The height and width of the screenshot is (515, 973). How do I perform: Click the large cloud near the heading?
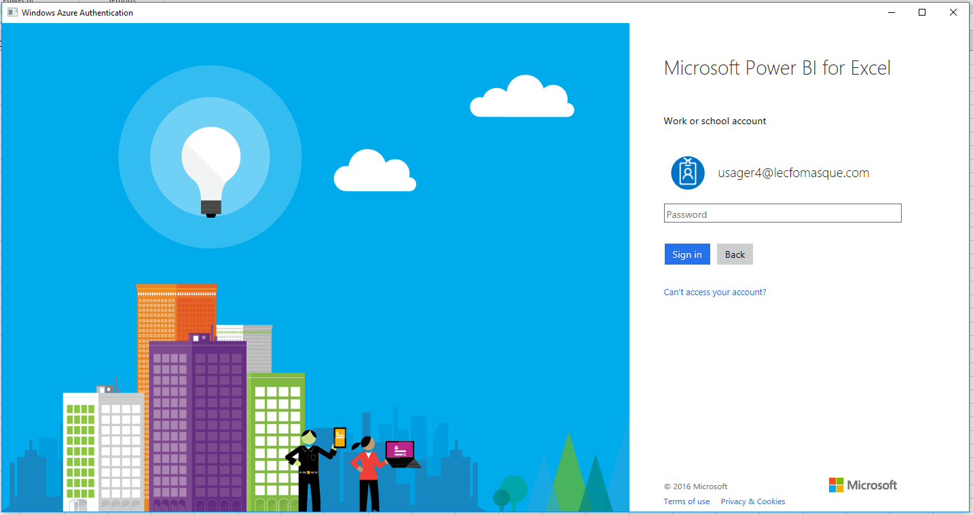click(x=521, y=98)
